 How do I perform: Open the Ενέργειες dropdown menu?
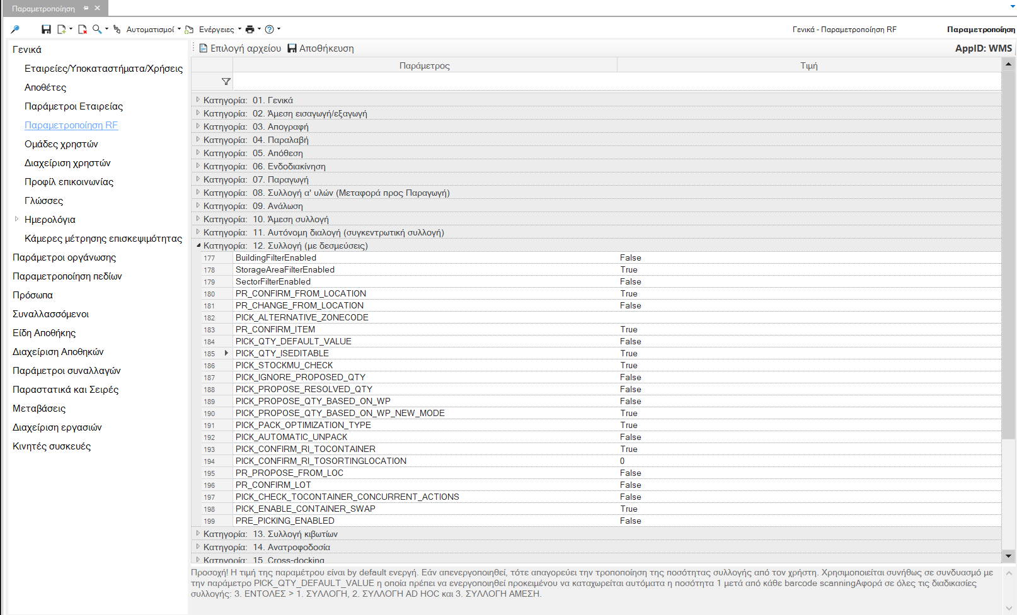coord(220,29)
